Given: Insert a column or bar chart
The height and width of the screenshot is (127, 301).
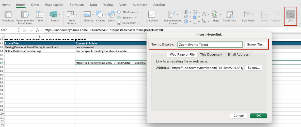Looking at the screenshot, I should [x=186, y=12].
